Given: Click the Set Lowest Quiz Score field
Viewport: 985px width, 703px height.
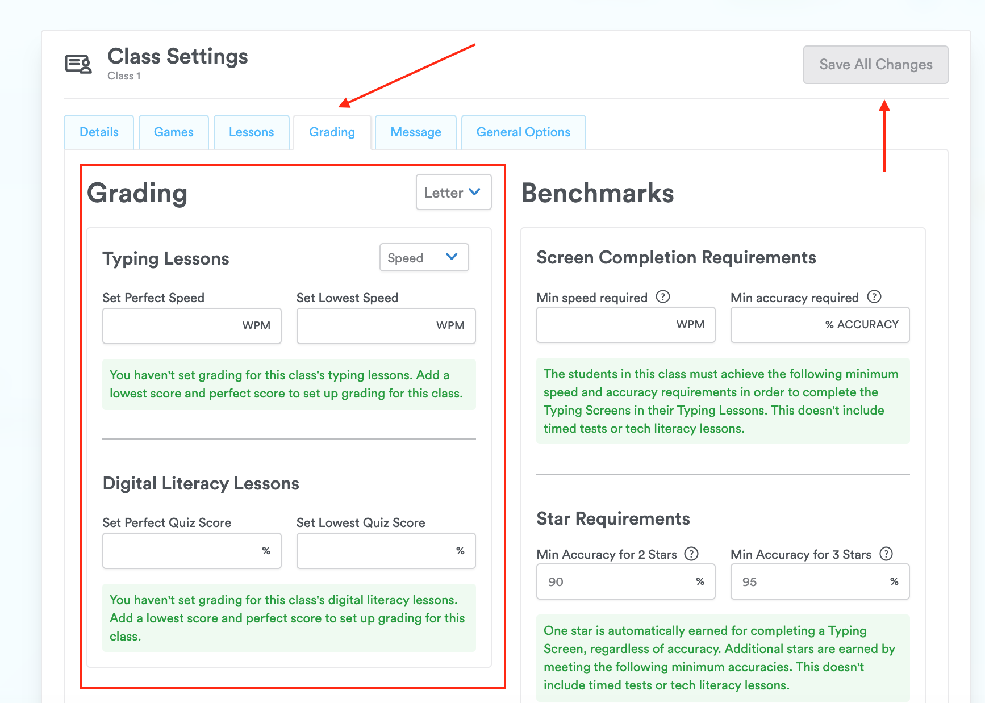Looking at the screenshot, I should [385, 550].
